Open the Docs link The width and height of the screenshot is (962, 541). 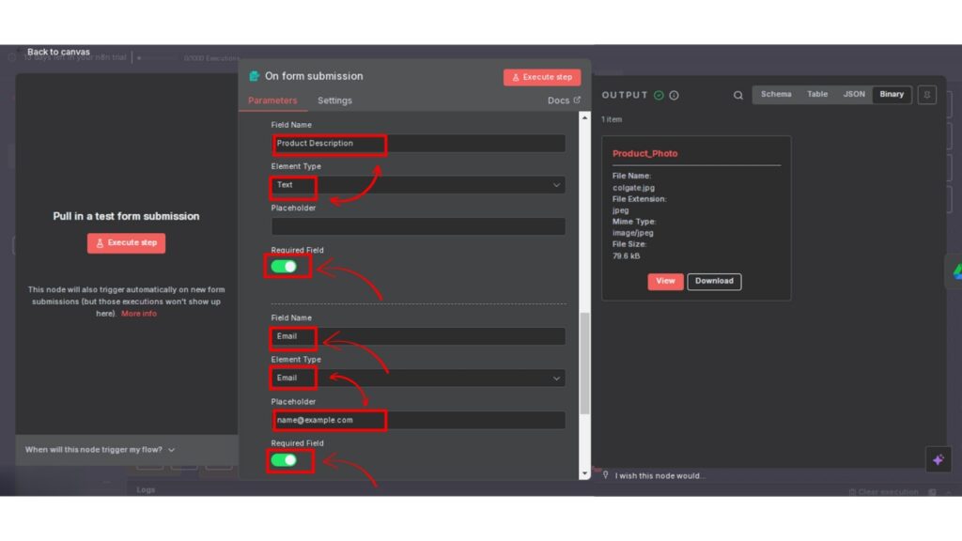tap(564, 100)
